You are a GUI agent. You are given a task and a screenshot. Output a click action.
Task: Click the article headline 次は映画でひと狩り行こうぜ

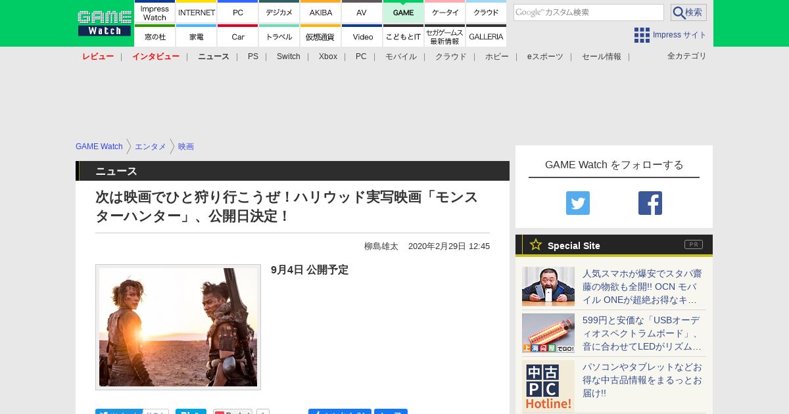click(287, 206)
